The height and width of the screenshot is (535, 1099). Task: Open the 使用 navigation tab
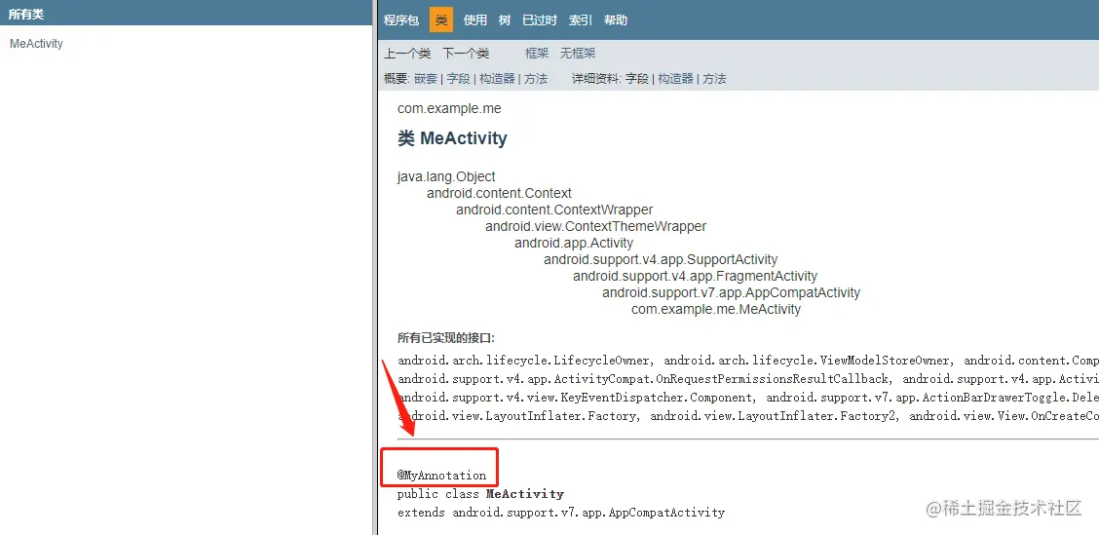click(x=475, y=20)
